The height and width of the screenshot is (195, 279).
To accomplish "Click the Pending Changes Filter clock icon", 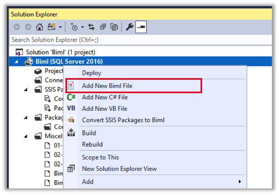I will click(74, 27).
